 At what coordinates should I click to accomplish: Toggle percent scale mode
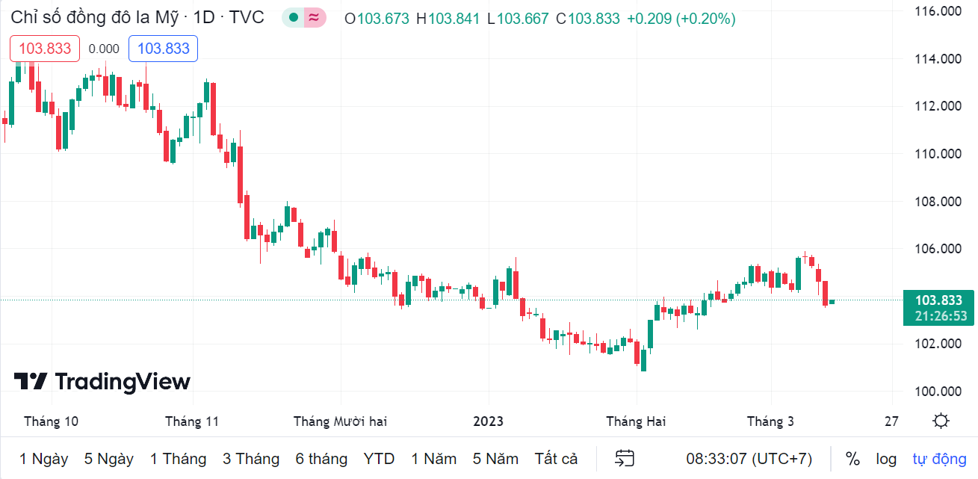click(852, 459)
